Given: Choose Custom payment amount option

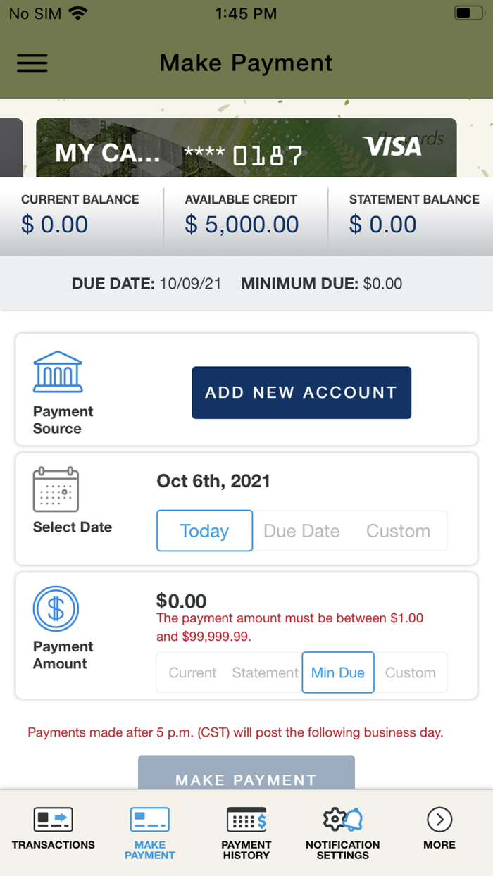Looking at the screenshot, I should [411, 672].
